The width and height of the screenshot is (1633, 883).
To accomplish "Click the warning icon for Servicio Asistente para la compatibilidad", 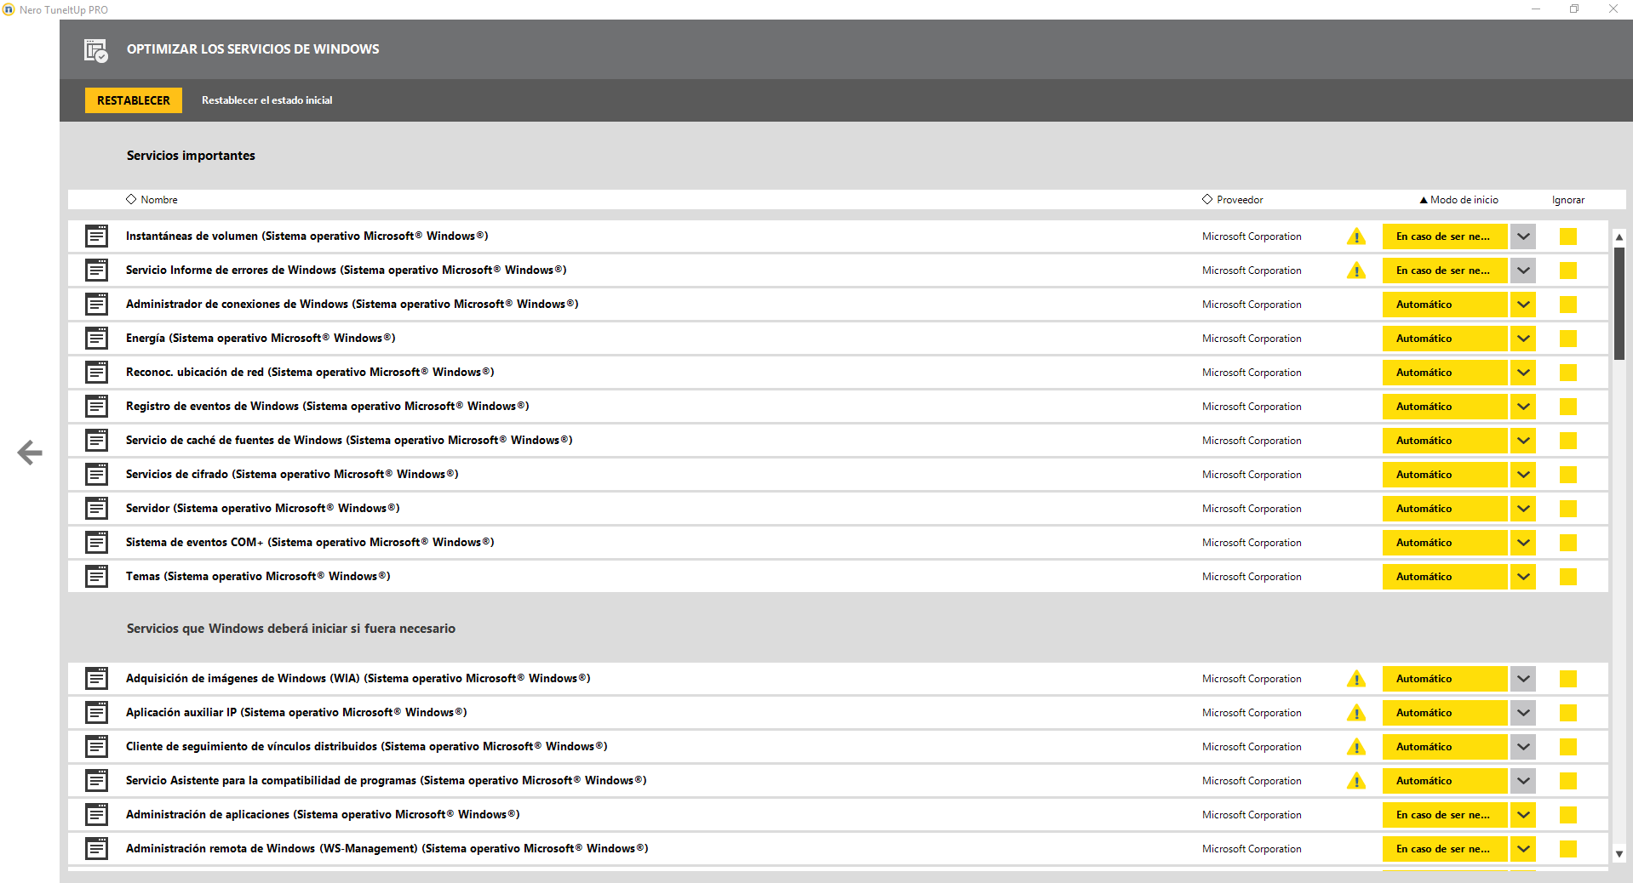I will (x=1356, y=781).
